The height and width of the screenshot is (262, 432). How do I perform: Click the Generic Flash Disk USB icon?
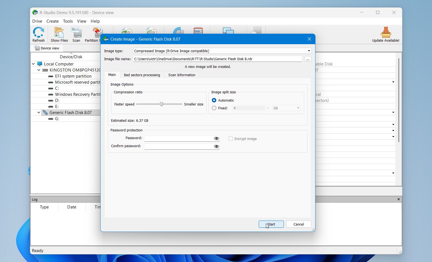pyautogui.click(x=45, y=112)
